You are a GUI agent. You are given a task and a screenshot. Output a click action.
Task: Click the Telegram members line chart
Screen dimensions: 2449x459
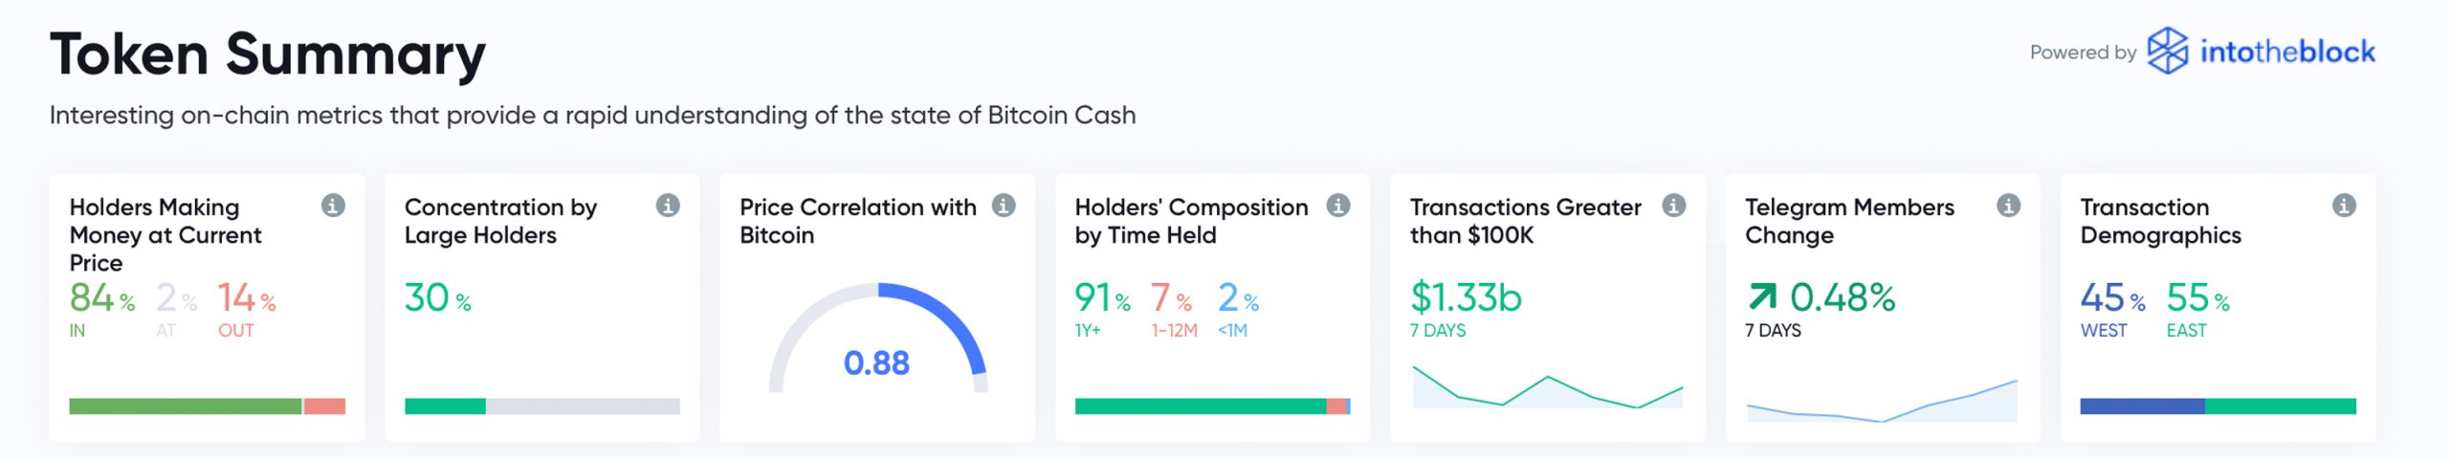pyautogui.click(x=1883, y=401)
